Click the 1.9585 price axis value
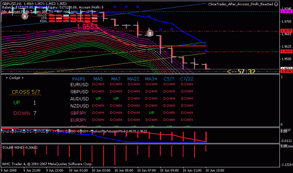Screen dimensions: 293x173 coord(286,59)
